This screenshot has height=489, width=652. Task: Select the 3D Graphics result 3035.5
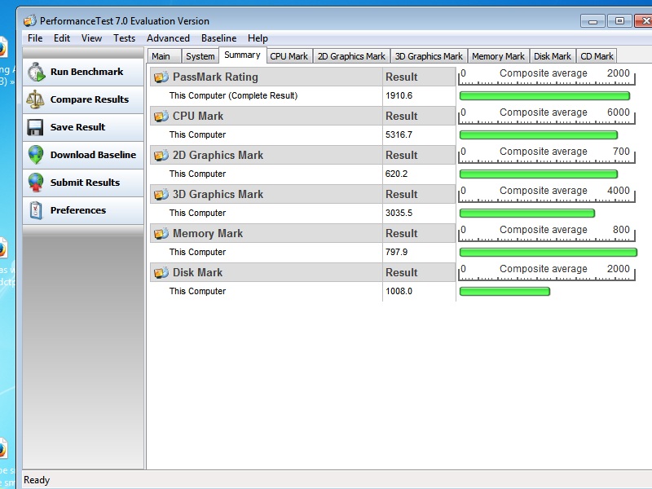pos(399,213)
